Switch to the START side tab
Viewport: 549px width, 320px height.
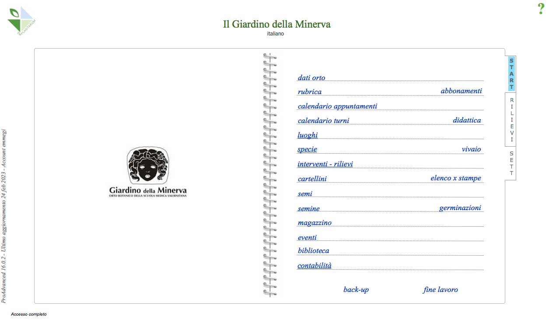coord(511,74)
